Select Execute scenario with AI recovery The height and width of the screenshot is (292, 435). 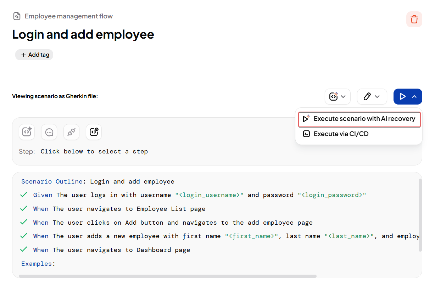pos(359,119)
